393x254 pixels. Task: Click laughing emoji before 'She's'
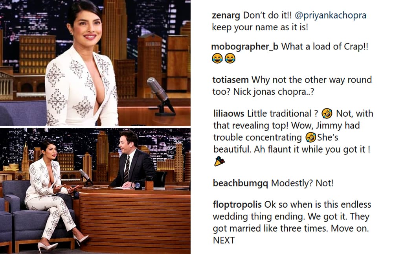(x=310, y=137)
